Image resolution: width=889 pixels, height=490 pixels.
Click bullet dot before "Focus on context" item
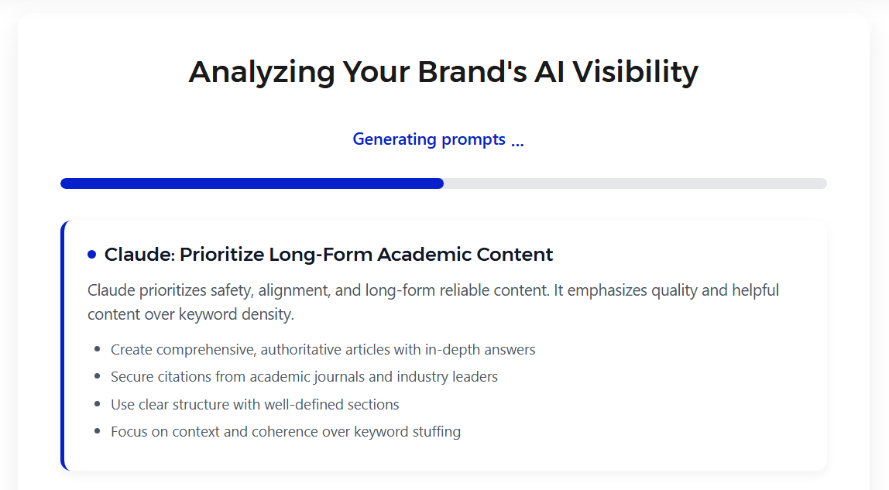coord(97,431)
